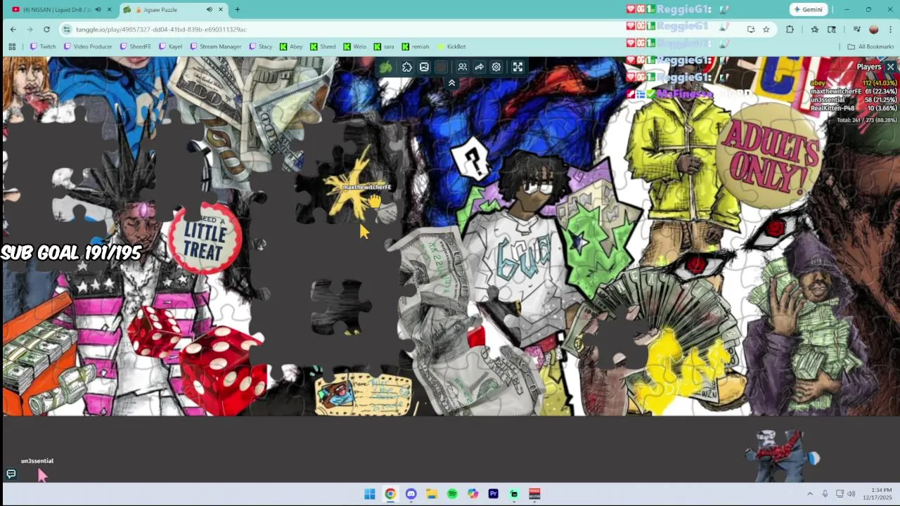Open the clock and date panel
This screenshot has width=900, height=506.
tap(877, 494)
